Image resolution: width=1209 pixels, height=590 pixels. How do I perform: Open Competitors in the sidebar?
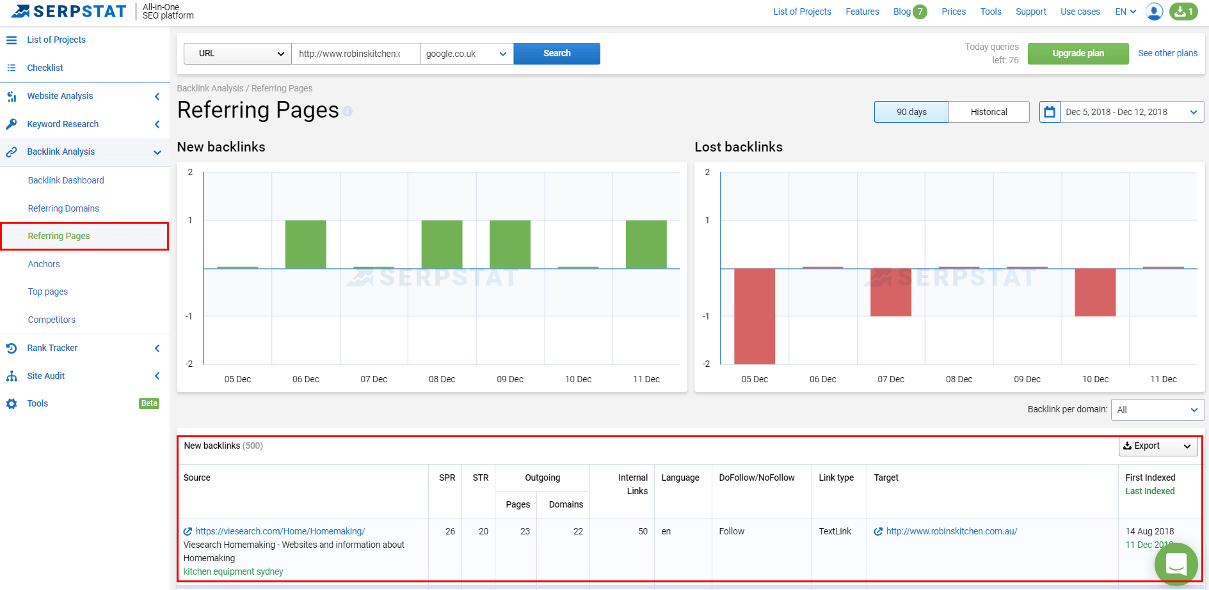point(51,320)
